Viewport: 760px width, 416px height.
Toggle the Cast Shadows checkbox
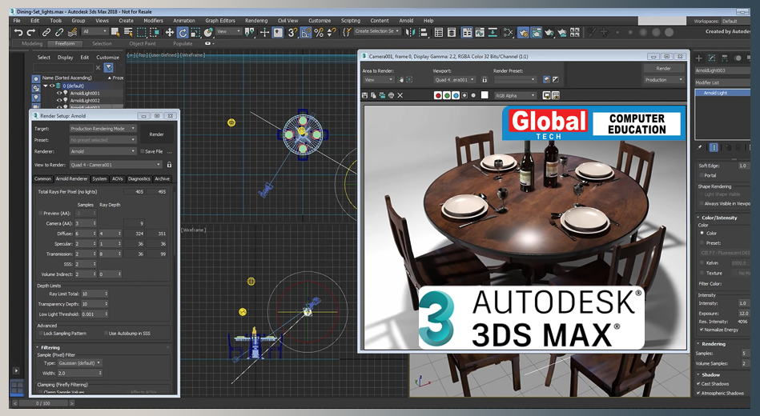click(699, 384)
